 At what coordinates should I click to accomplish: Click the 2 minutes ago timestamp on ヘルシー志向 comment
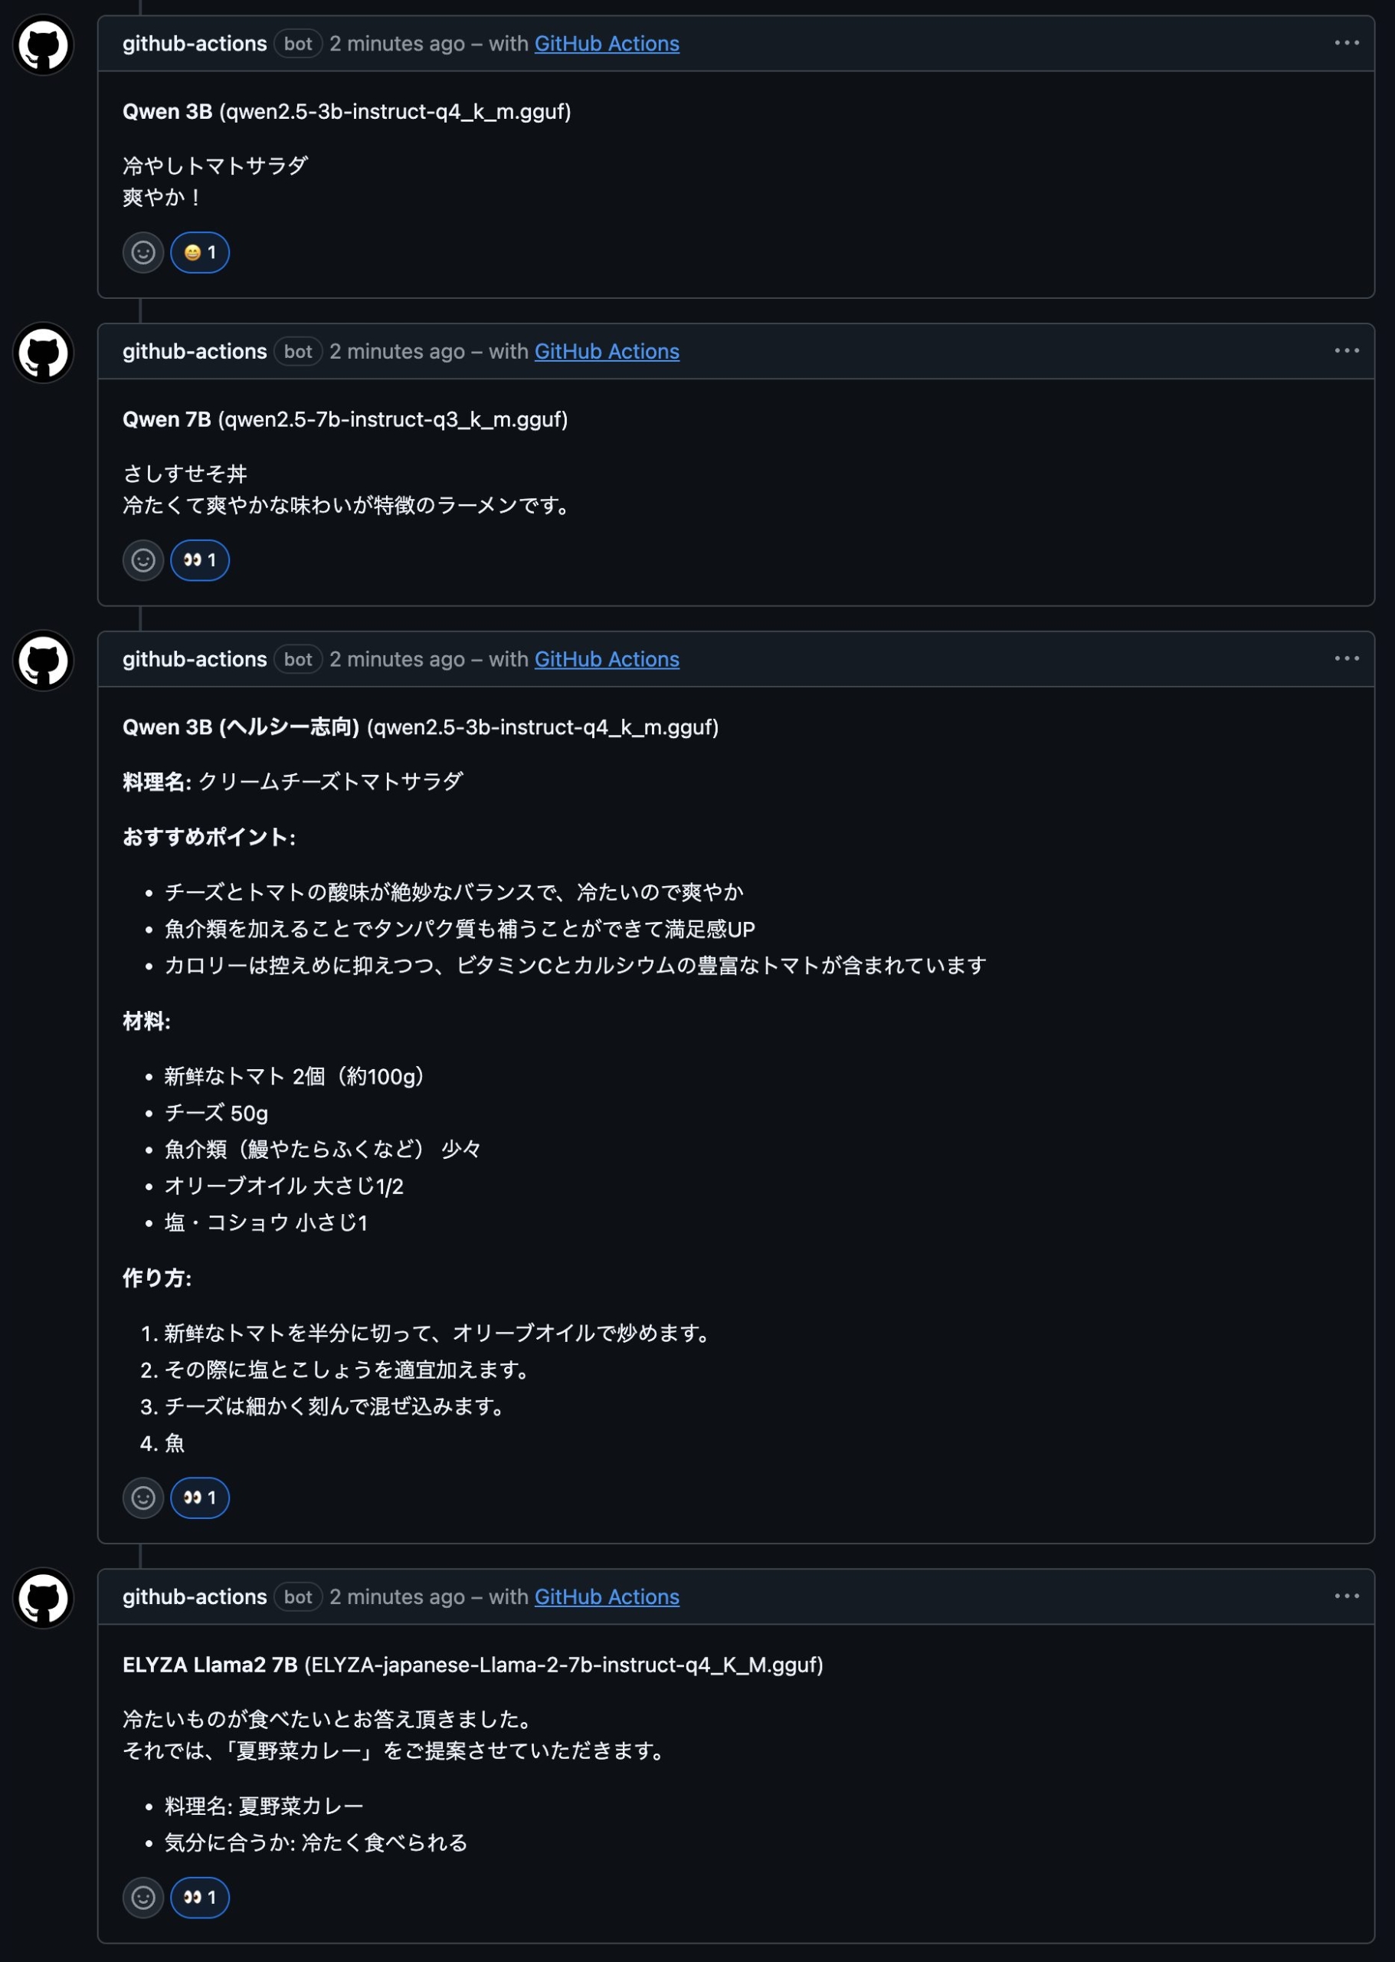(397, 659)
